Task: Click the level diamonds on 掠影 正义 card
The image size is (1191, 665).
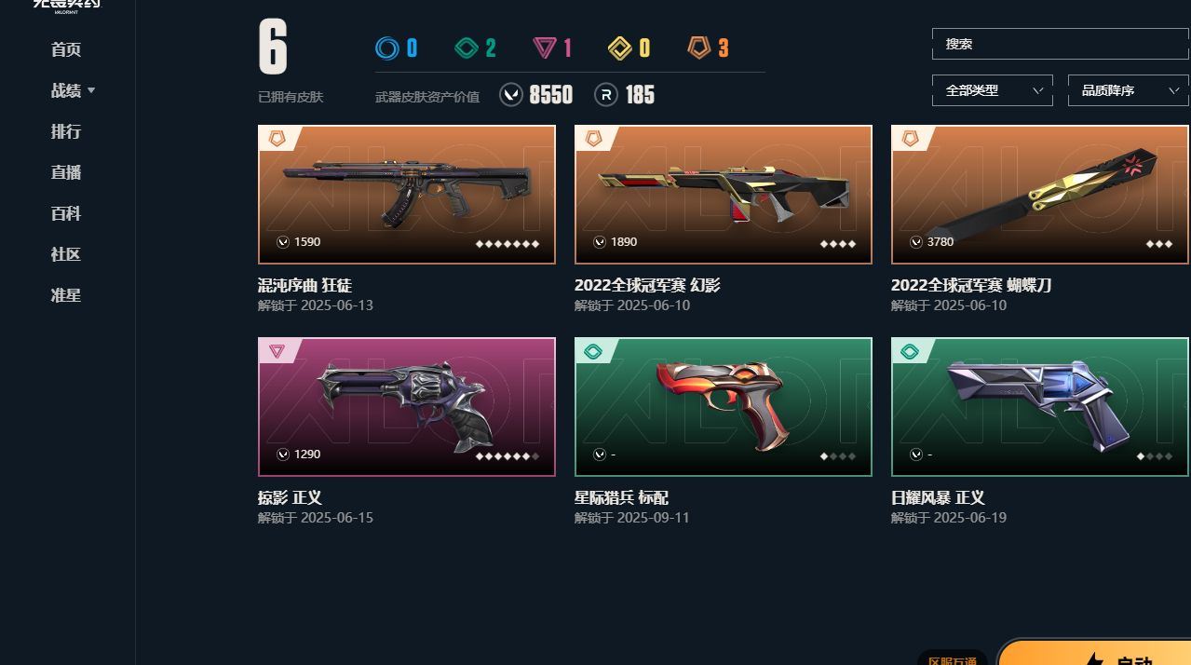Action: tap(508, 456)
